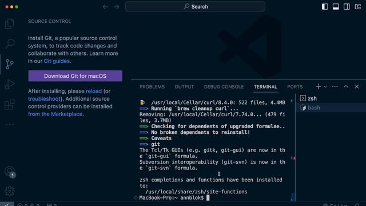Click "Running `brew cleanup curl`..." output line
Screen dimensions: 366x206
[194, 109]
